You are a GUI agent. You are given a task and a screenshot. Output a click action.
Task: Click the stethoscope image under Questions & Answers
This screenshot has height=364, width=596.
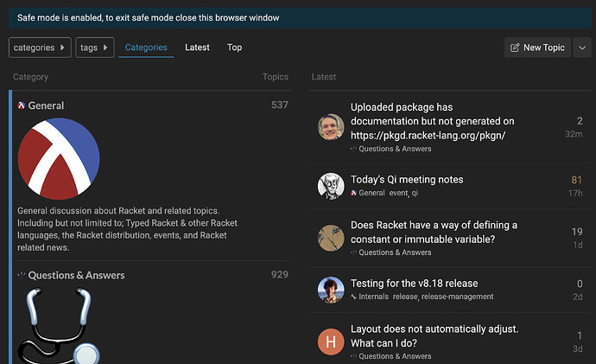coord(59,326)
